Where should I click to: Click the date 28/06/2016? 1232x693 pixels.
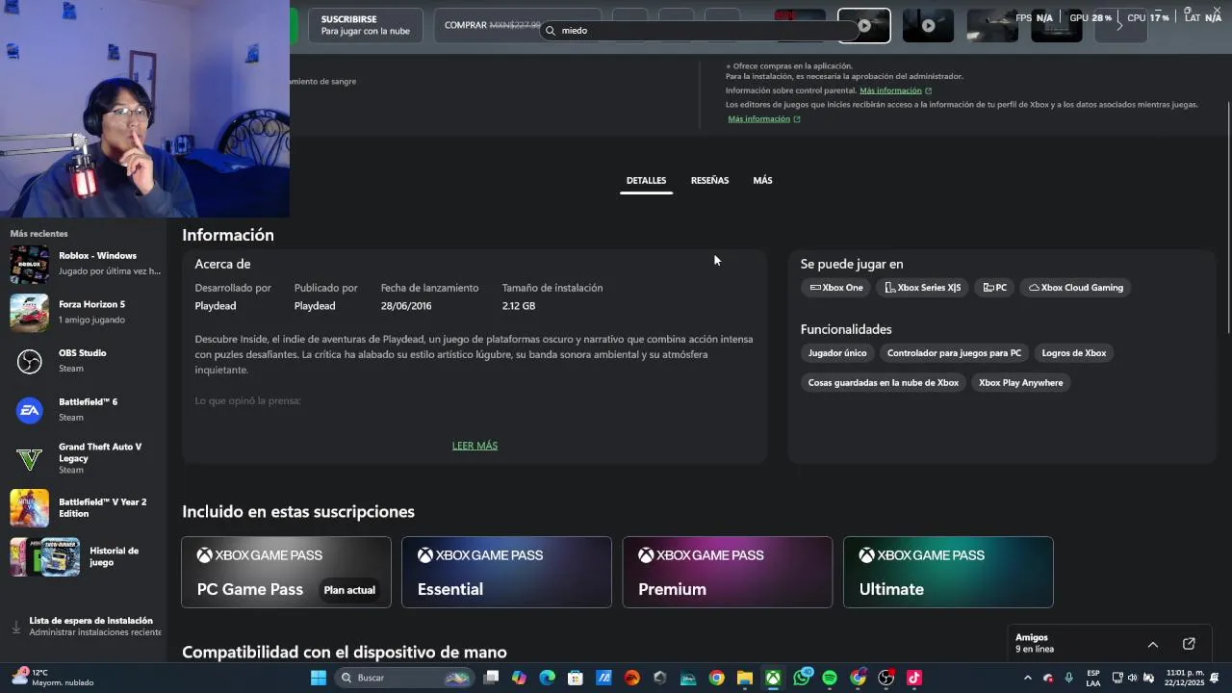(406, 306)
